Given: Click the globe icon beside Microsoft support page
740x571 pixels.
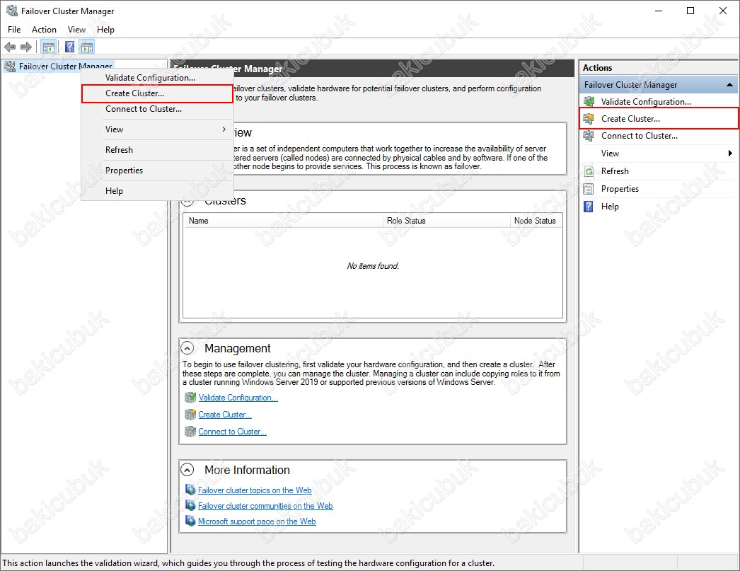Looking at the screenshot, I should (x=190, y=521).
